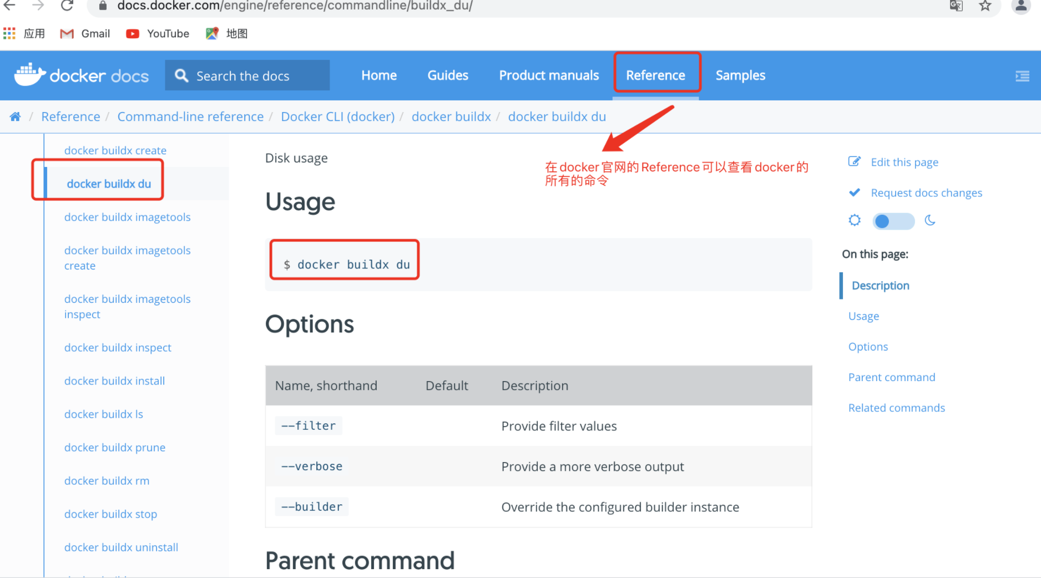Jump to Parent command in page contents

point(891,377)
